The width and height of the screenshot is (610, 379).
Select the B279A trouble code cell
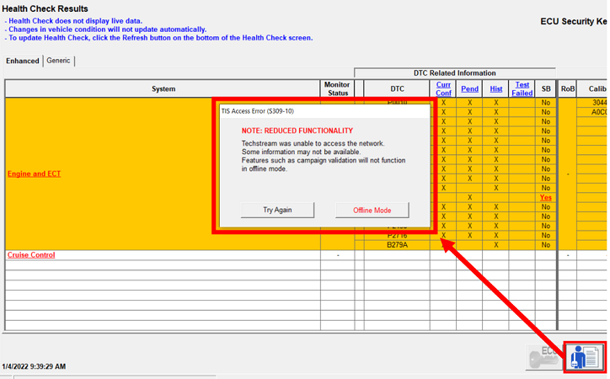pyautogui.click(x=397, y=245)
